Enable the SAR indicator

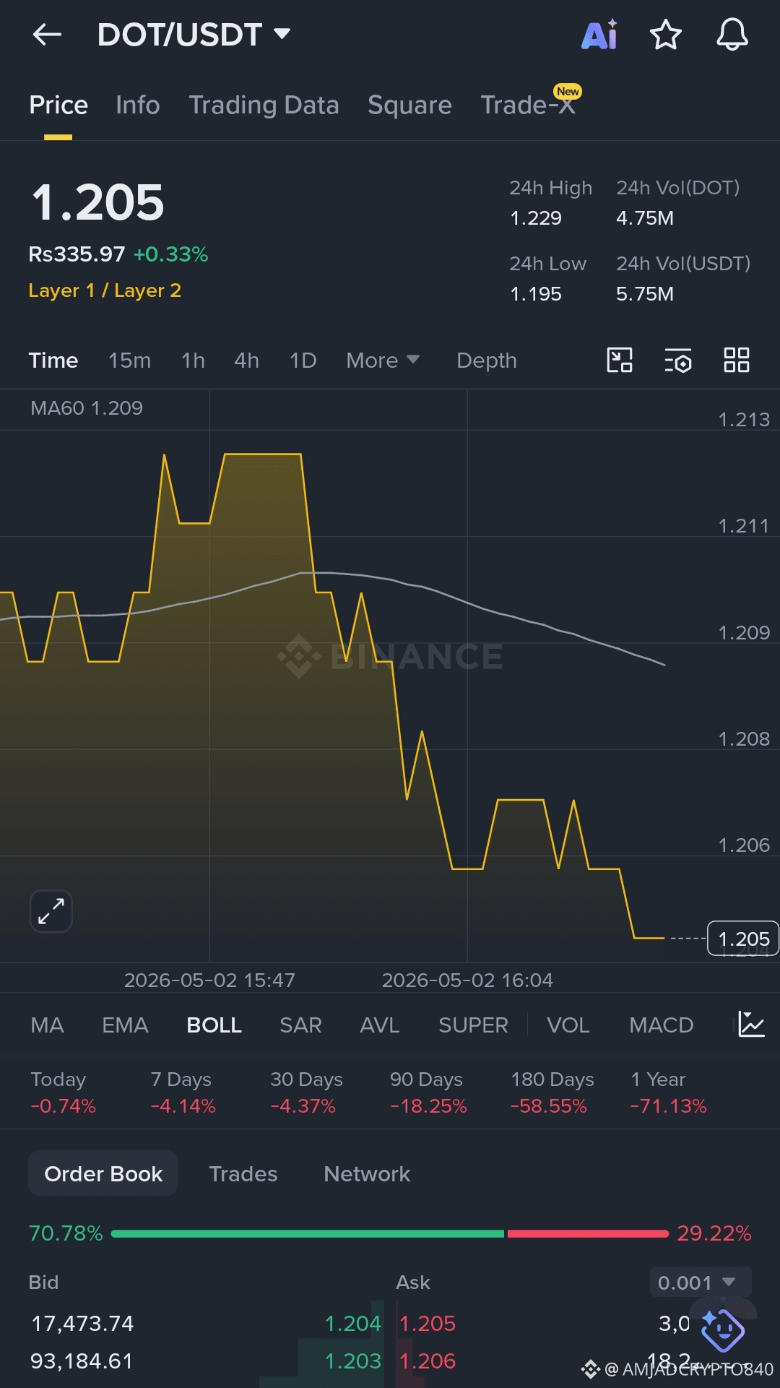[300, 1025]
